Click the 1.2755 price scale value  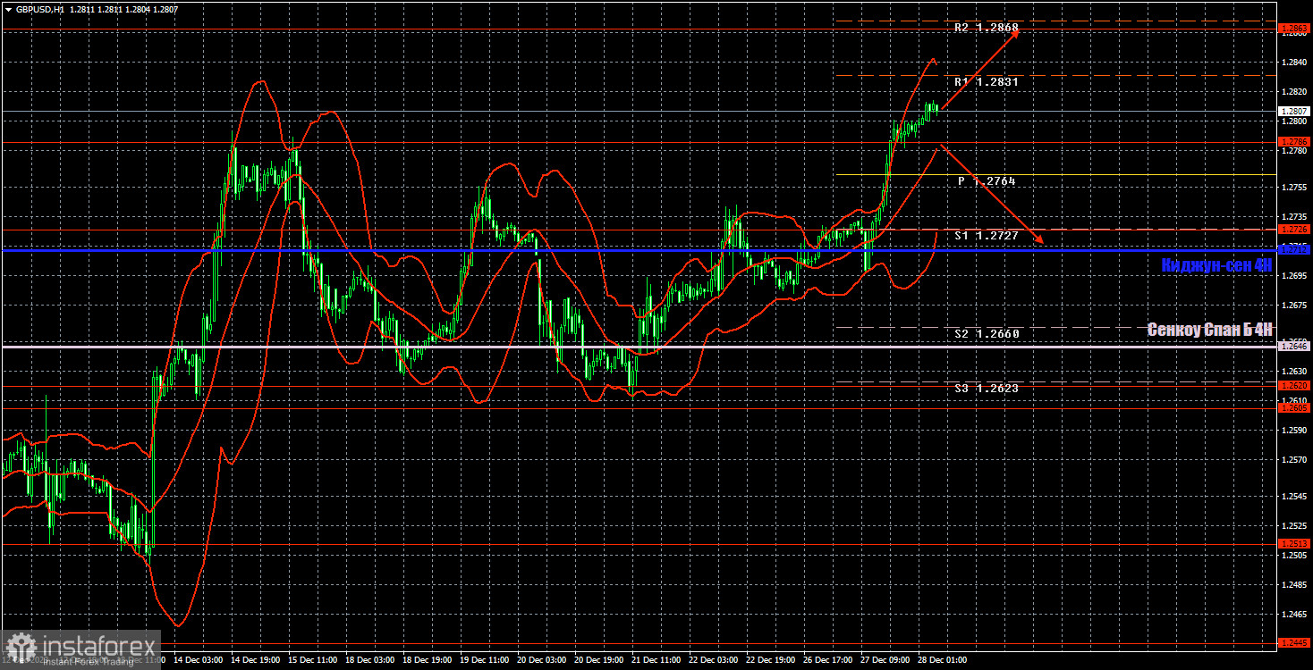pyautogui.click(x=1294, y=187)
